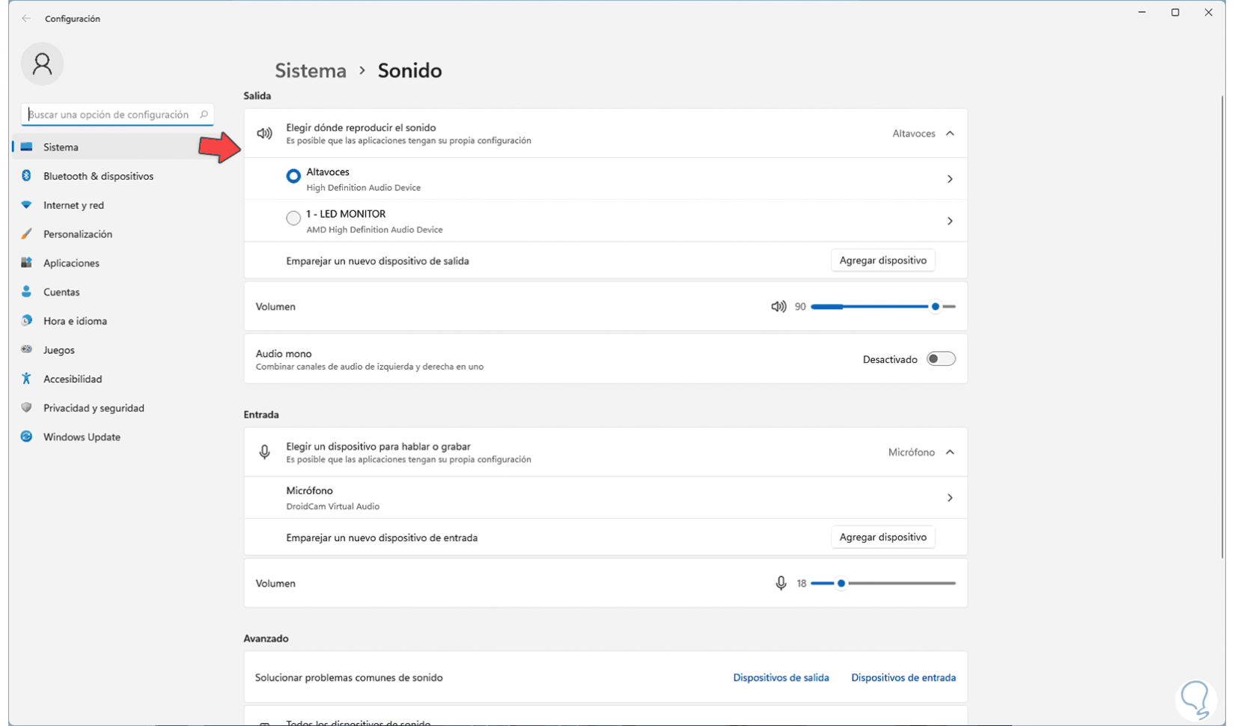The image size is (1235, 726).
Task: Click the search magnifier icon
Action: (204, 115)
